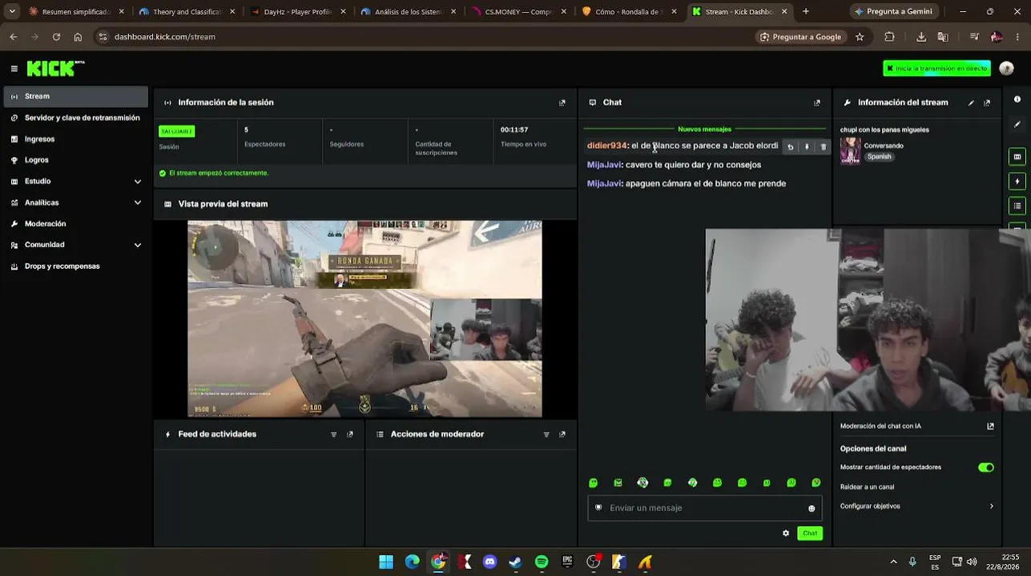Image resolution: width=1031 pixels, height=576 pixels.
Task: Open Spotify from the taskbar
Action: (x=542, y=562)
